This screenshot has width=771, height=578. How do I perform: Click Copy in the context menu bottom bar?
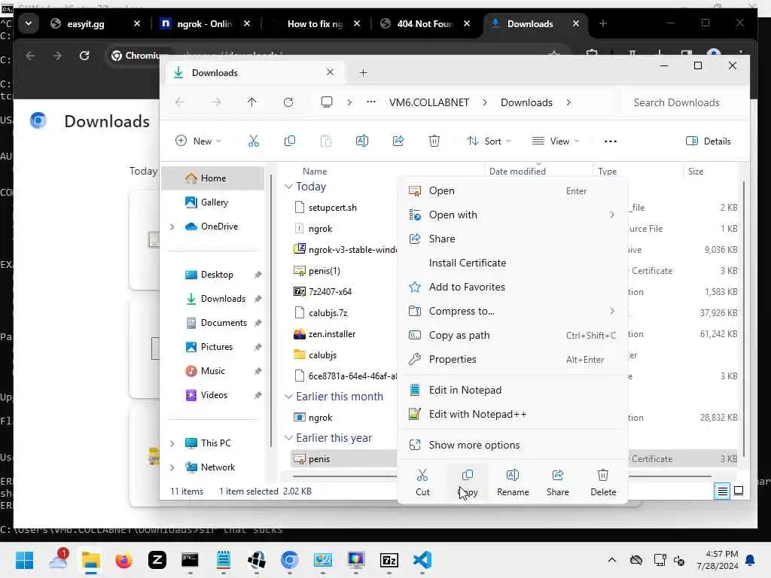468,482
